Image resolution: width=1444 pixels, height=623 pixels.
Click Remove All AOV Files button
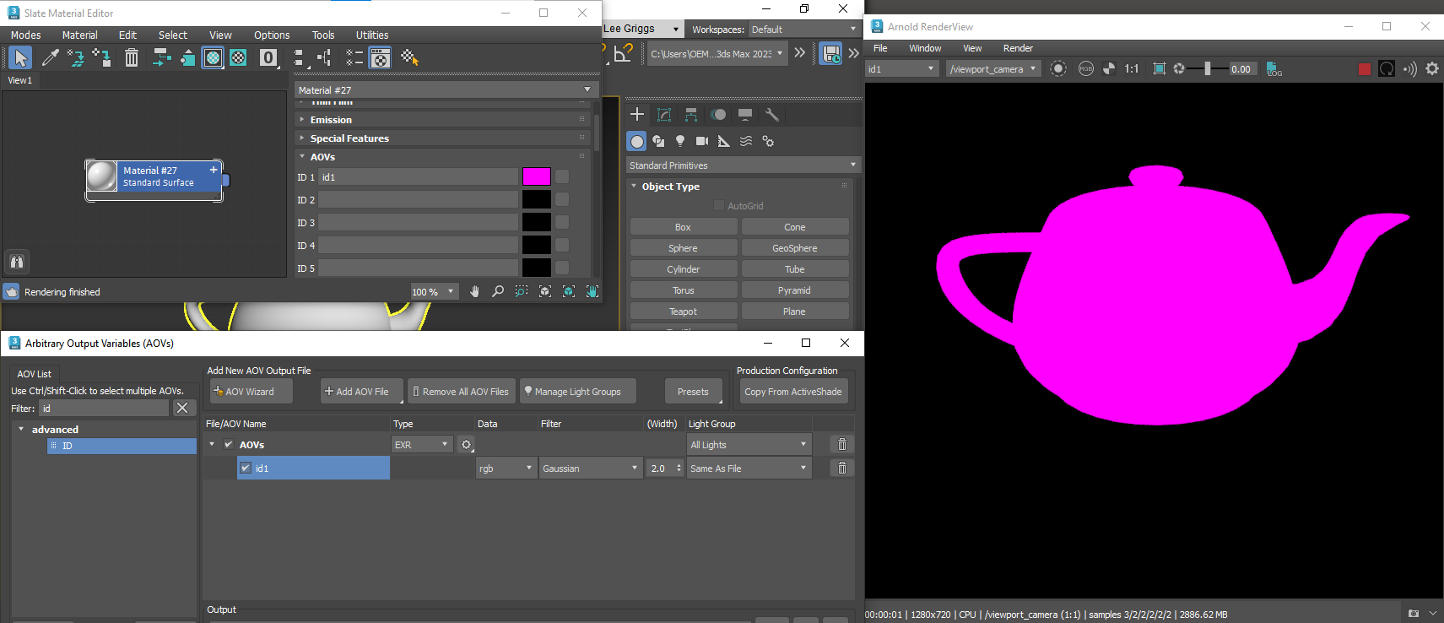(462, 392)
